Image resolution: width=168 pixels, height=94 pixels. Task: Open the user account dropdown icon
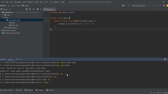pos(124,6)
